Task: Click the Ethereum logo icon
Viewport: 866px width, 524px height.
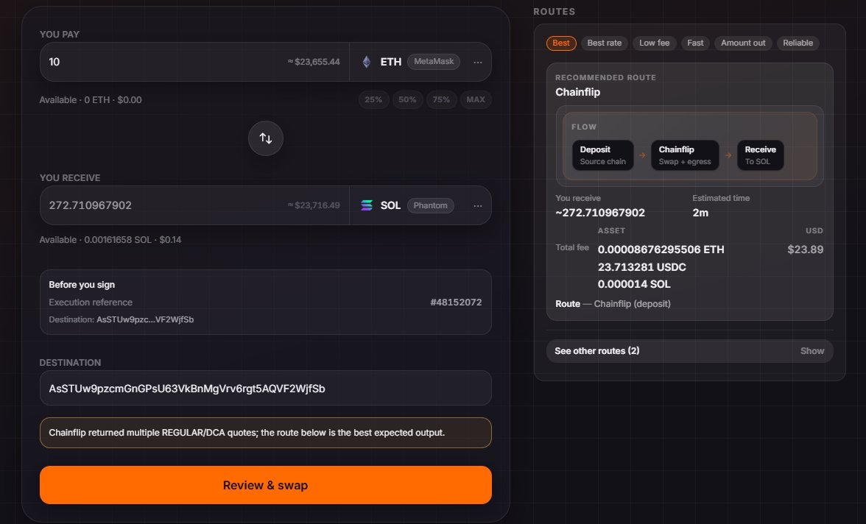Action: 366,62
